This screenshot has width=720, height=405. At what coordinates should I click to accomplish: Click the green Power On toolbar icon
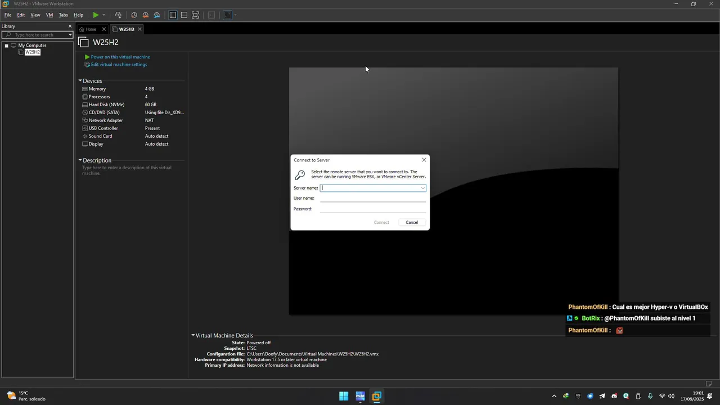coord(96,15)
